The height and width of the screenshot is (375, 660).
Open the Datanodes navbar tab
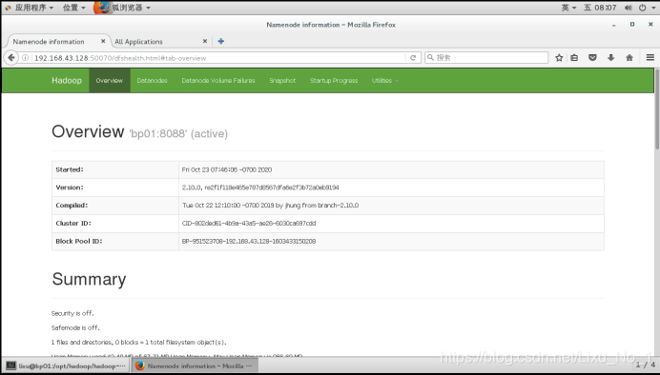[x=152, y=81]
